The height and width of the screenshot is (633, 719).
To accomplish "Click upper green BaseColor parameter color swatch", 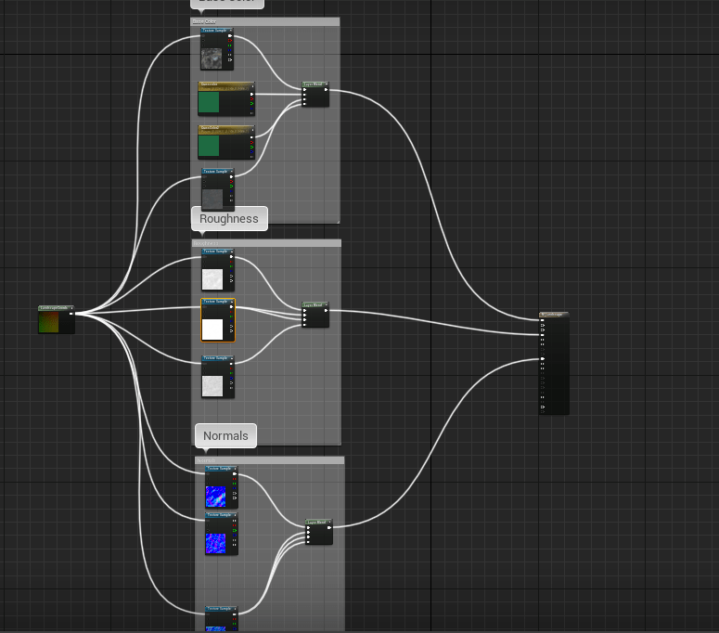I will 209,103.
